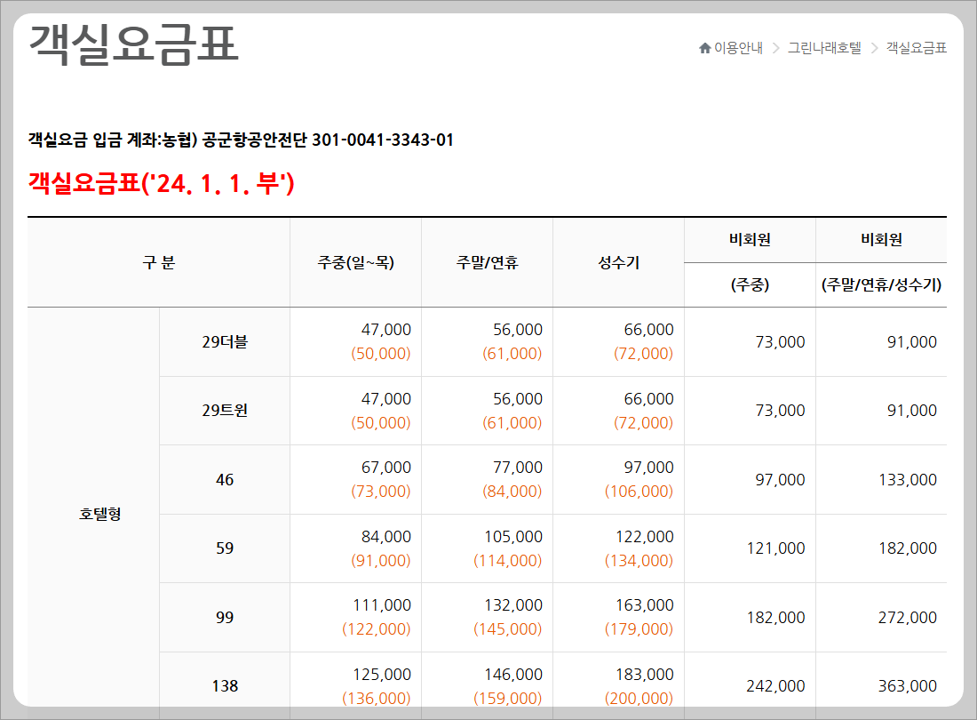Screen dimensions: 977x720
Task: Click the 구 분 header cell
Action: click(x=159, y=262)
